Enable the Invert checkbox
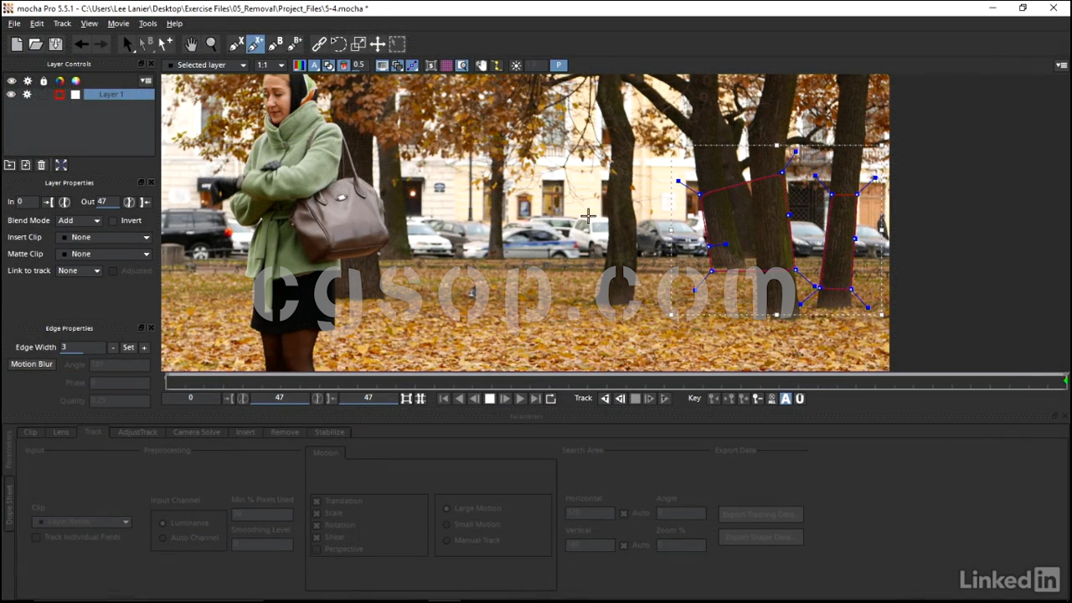Image resolution: width=1072 pixels, height=603 pixels. coord(113,221)
